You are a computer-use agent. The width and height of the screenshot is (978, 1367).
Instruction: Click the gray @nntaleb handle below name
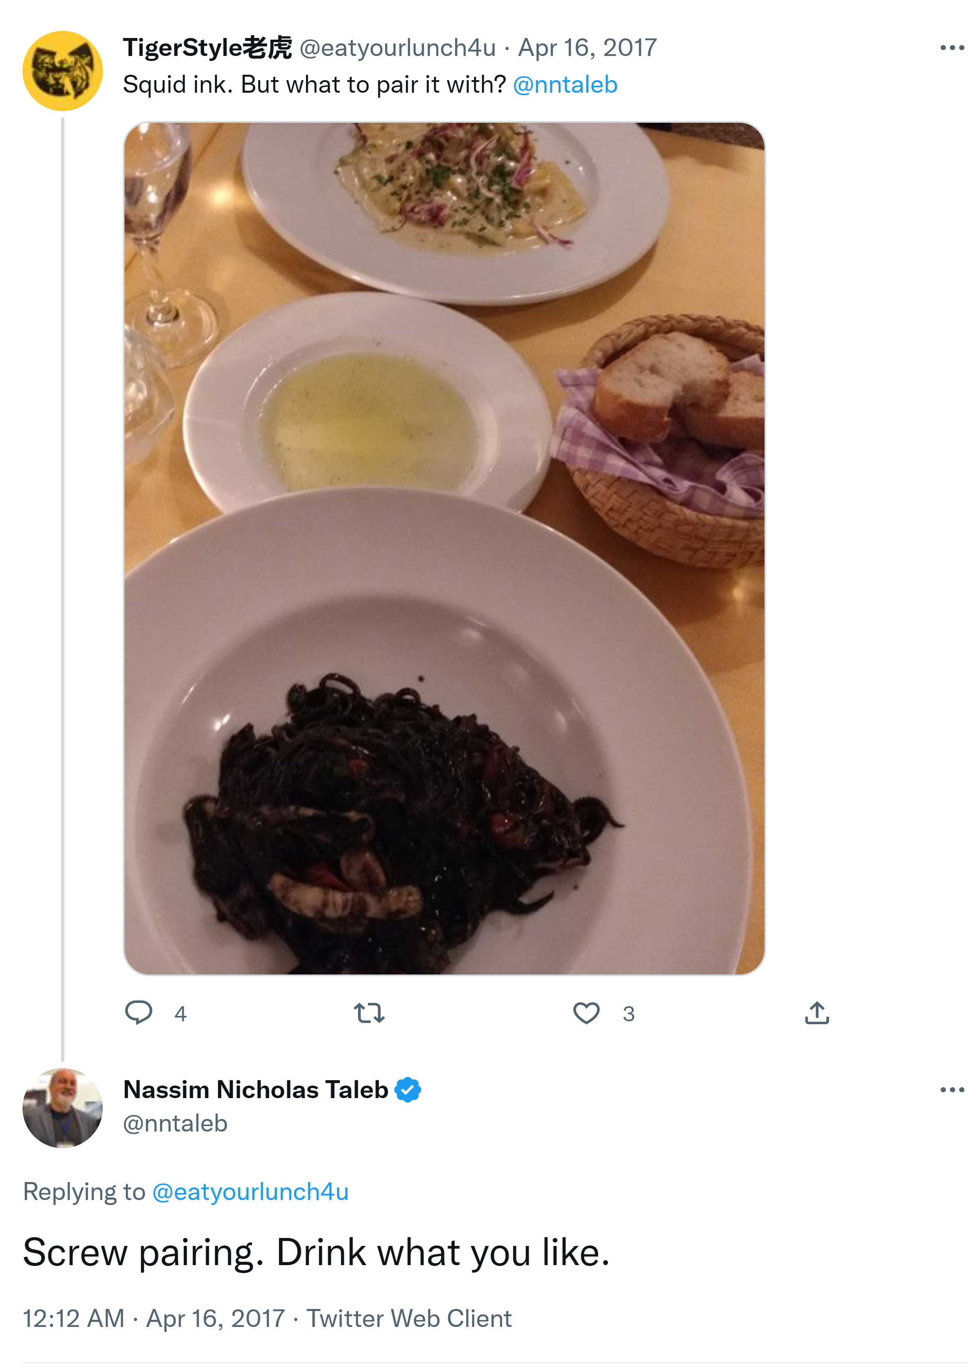[x=175, y=1123]
